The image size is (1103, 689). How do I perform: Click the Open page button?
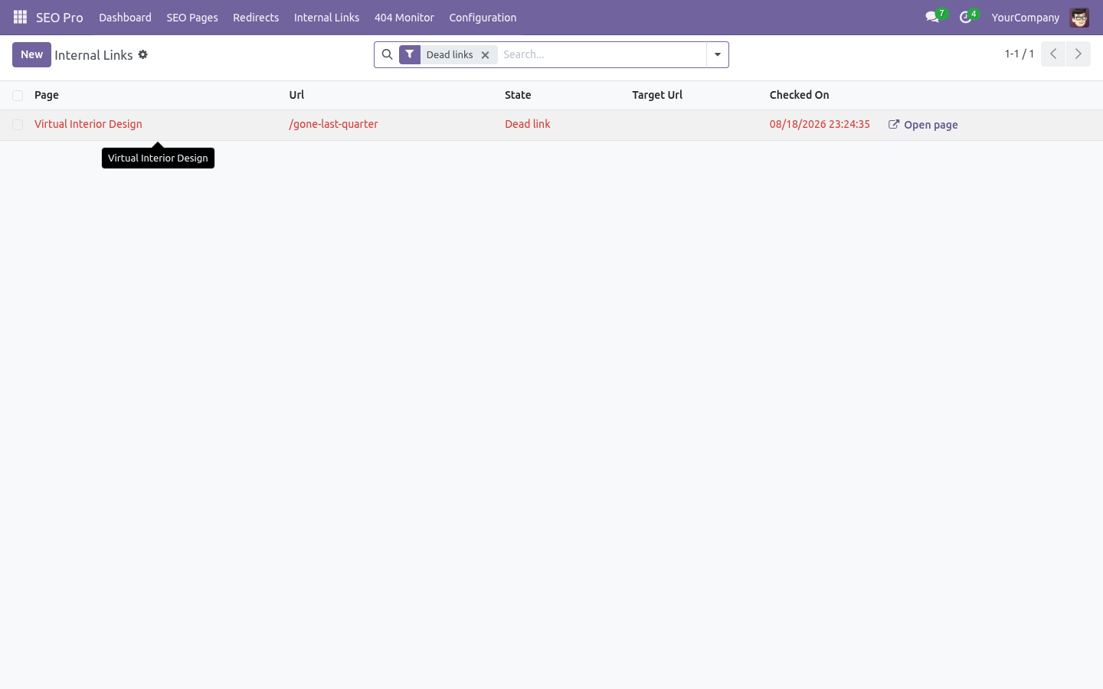coord(923,125)
